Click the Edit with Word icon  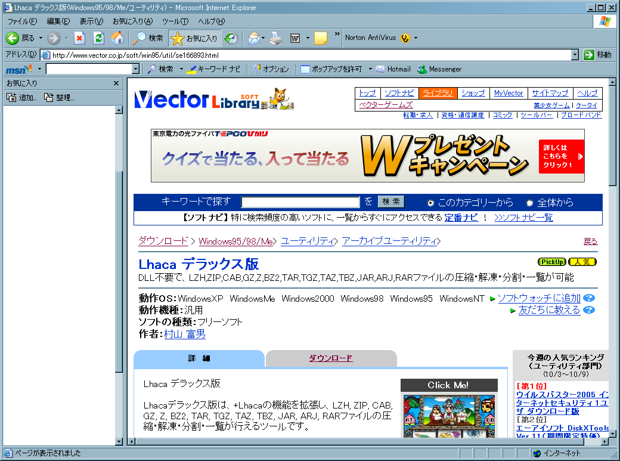[295, 38]
